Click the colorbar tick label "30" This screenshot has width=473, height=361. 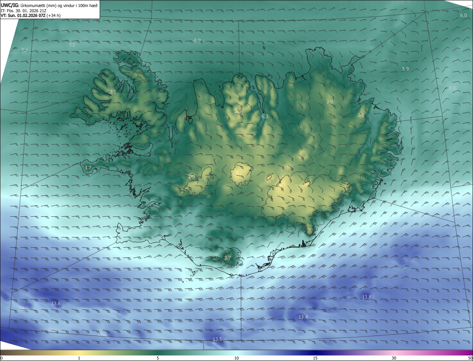point(394,358)
